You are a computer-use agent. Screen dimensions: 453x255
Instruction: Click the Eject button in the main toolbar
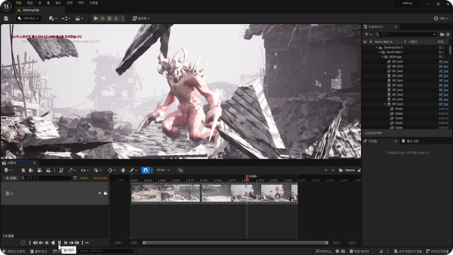point(116,18)
